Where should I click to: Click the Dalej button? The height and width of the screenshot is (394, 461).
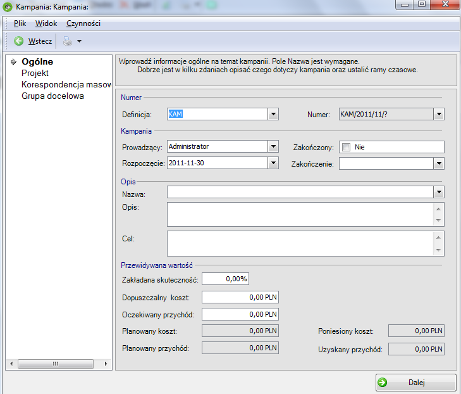415,383
